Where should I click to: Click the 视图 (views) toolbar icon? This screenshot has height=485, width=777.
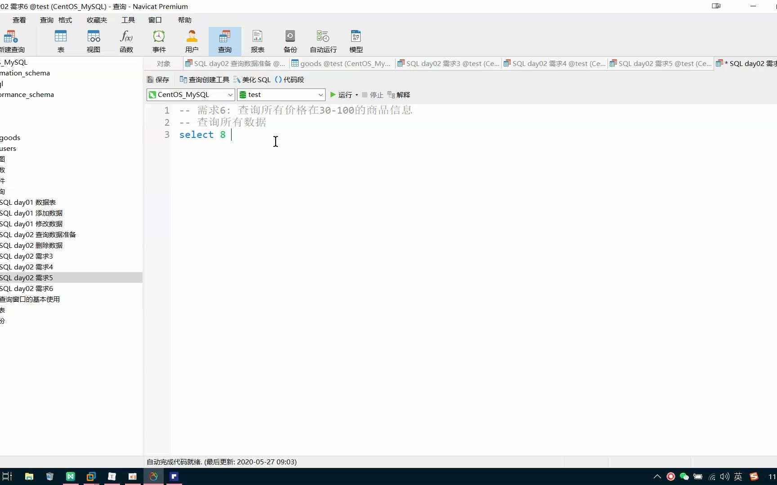tap(93, 41)
